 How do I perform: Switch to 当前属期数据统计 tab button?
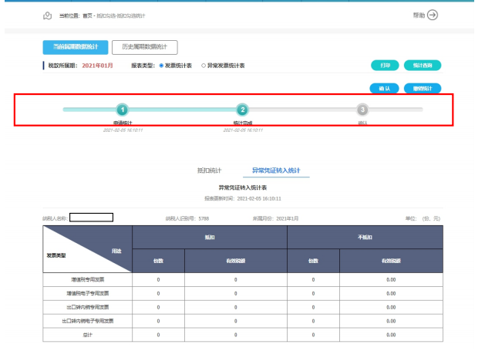point(76,47)
